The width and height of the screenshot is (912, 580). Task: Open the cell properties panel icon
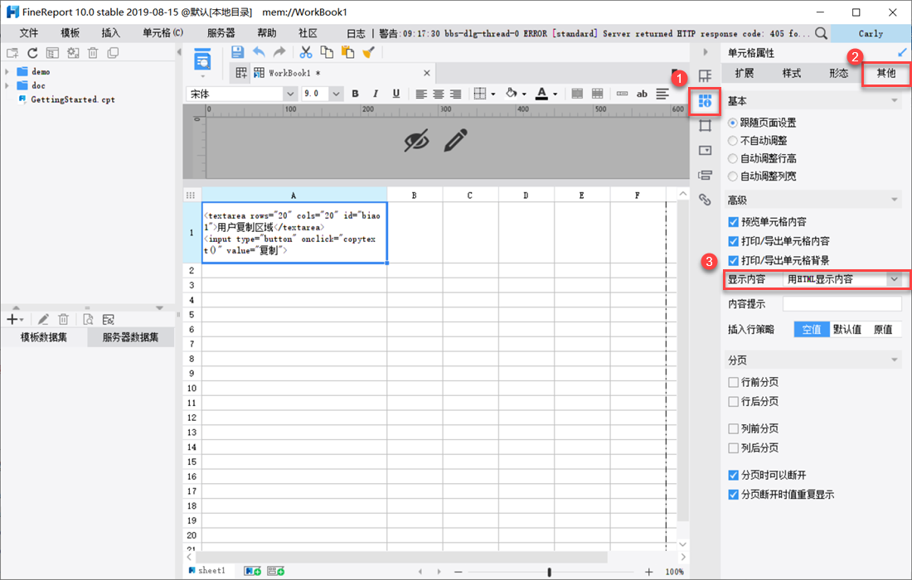[x=705, y=101]
